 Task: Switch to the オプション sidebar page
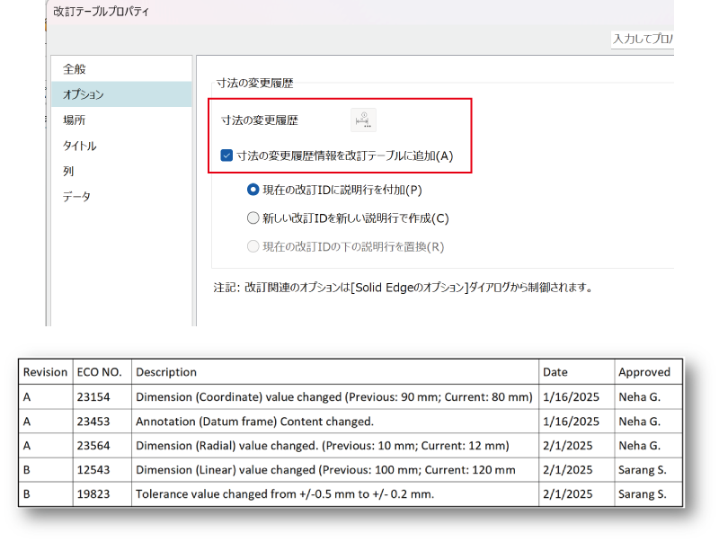83,94
